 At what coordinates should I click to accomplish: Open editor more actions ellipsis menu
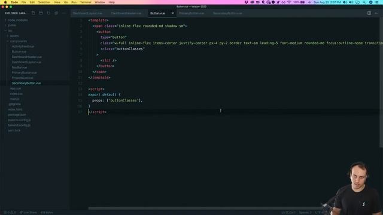[376, 13]
